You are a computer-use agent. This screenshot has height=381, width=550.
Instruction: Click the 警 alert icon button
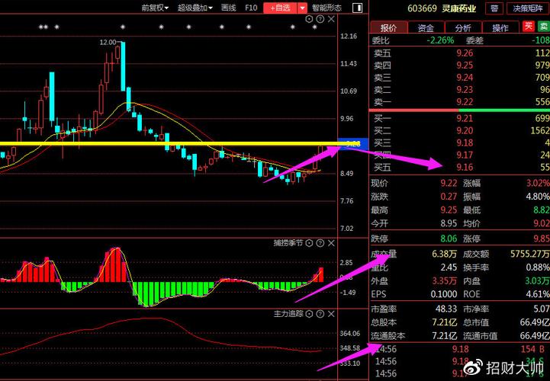[x=494, y=8]
